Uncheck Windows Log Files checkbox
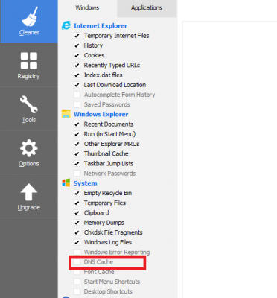This screenshot has height=298, width=277. [x=77, y=242]
